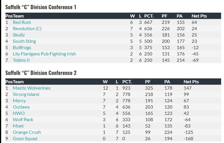
Task: Select the Outlaws team link
Action: click(x=21, y=107)
